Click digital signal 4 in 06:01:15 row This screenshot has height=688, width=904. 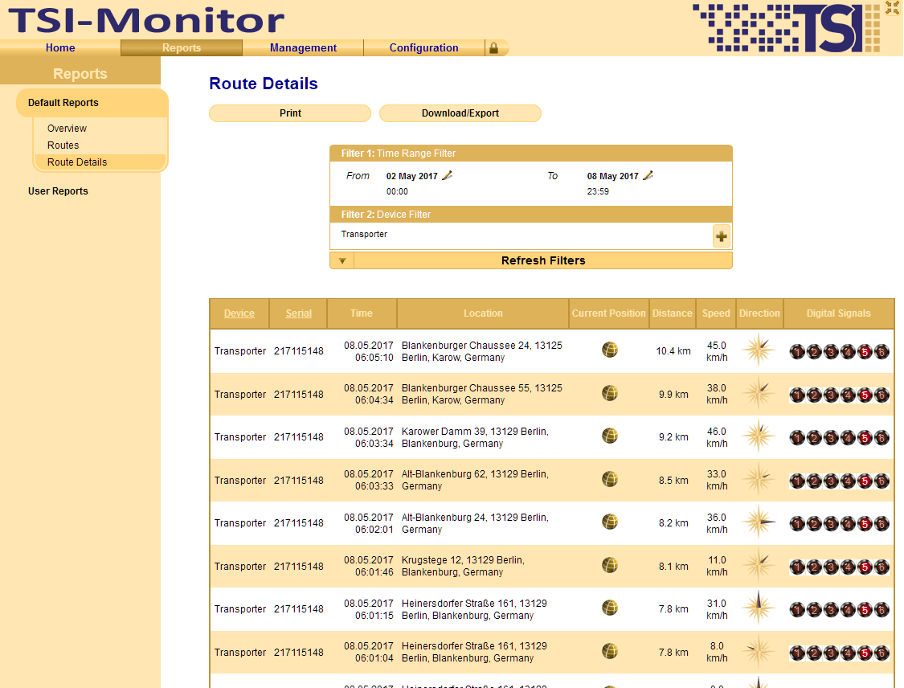[848, 609]
